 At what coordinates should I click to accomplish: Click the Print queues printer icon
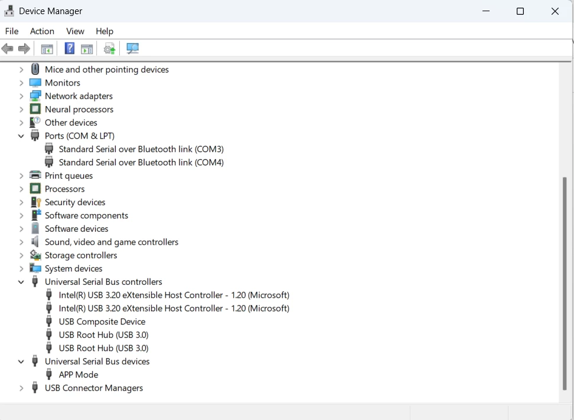35,175
